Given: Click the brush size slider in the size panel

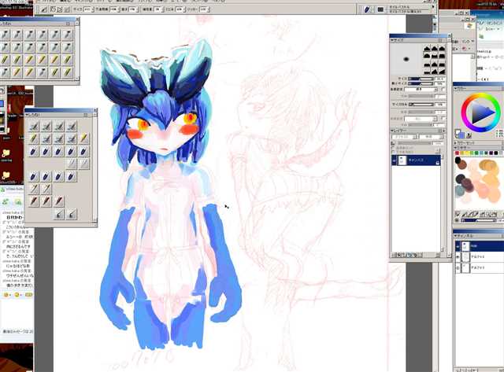Looking at the screenshot, I should 419,79.
